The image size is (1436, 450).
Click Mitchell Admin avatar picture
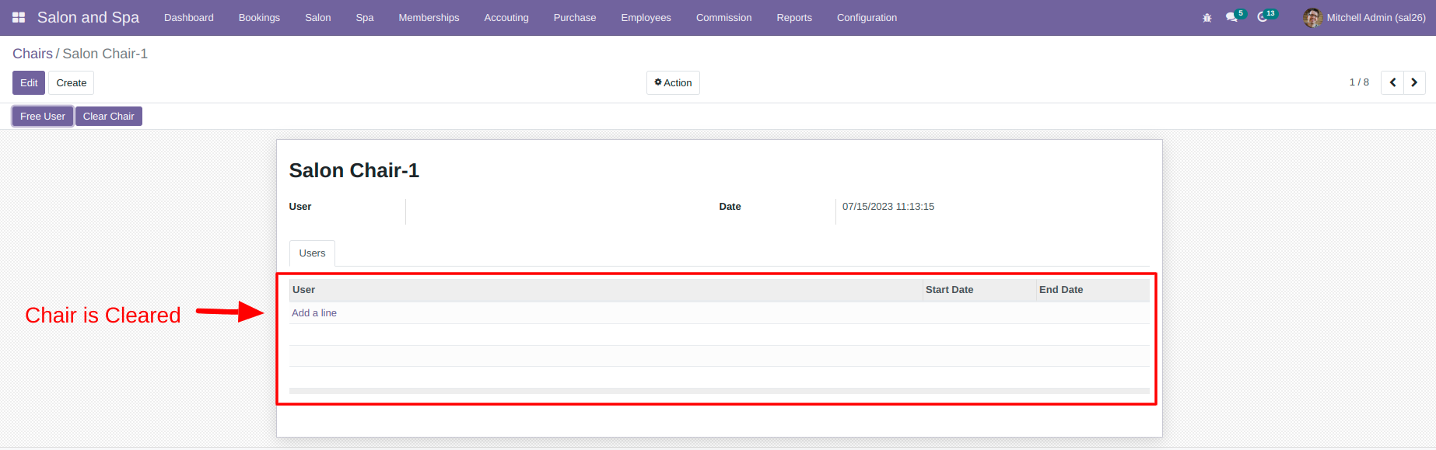tap(1312, 17)
